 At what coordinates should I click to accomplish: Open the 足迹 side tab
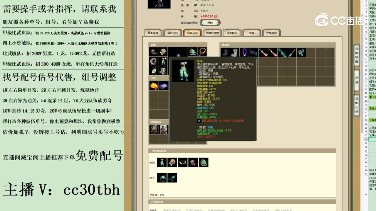[357, 80]
